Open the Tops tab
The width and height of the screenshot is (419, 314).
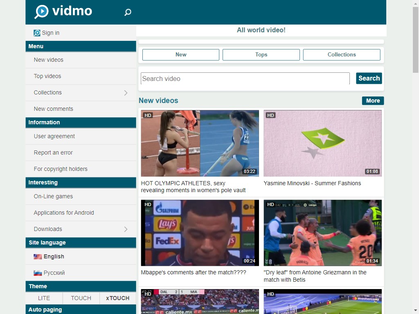click(x=261, y=55)
